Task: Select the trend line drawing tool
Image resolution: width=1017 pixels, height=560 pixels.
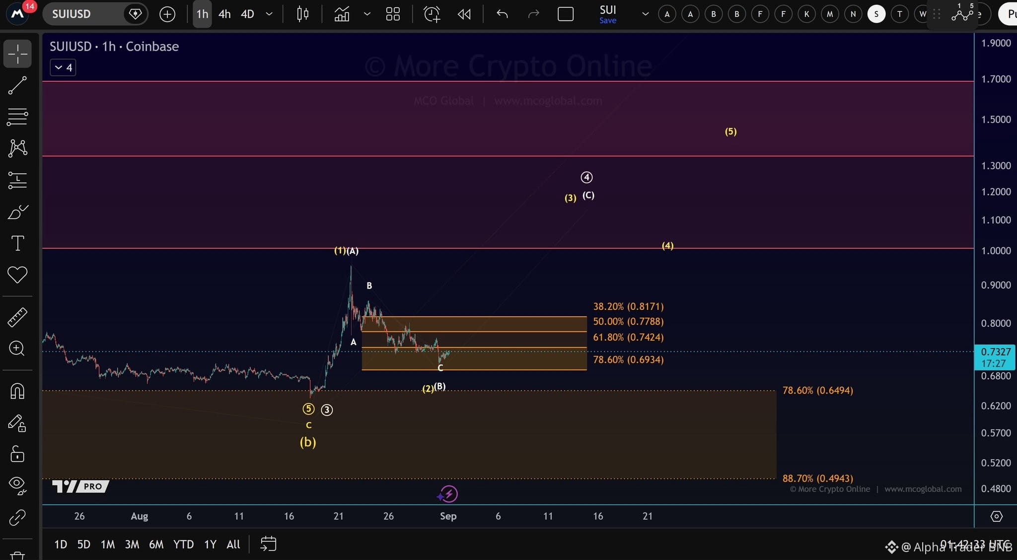Action: [17, 85]
